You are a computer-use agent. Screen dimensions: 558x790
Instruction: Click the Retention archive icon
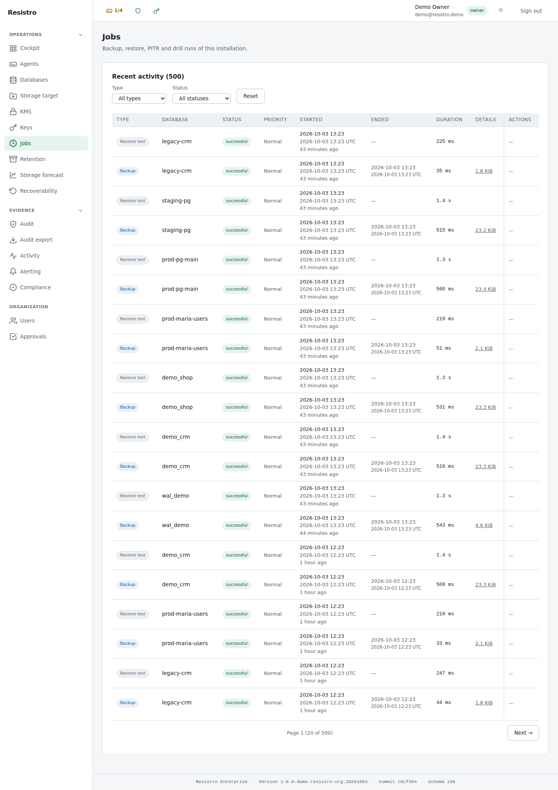(13, 160)
